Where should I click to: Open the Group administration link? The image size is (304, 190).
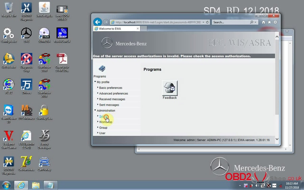(103, 128)
